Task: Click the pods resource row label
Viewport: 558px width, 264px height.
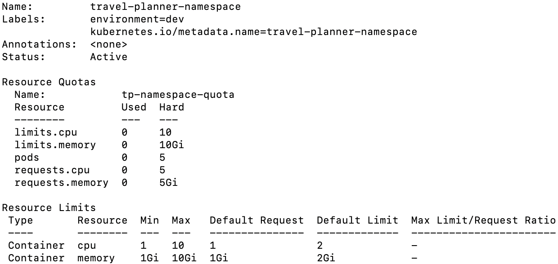Action: 27,158
